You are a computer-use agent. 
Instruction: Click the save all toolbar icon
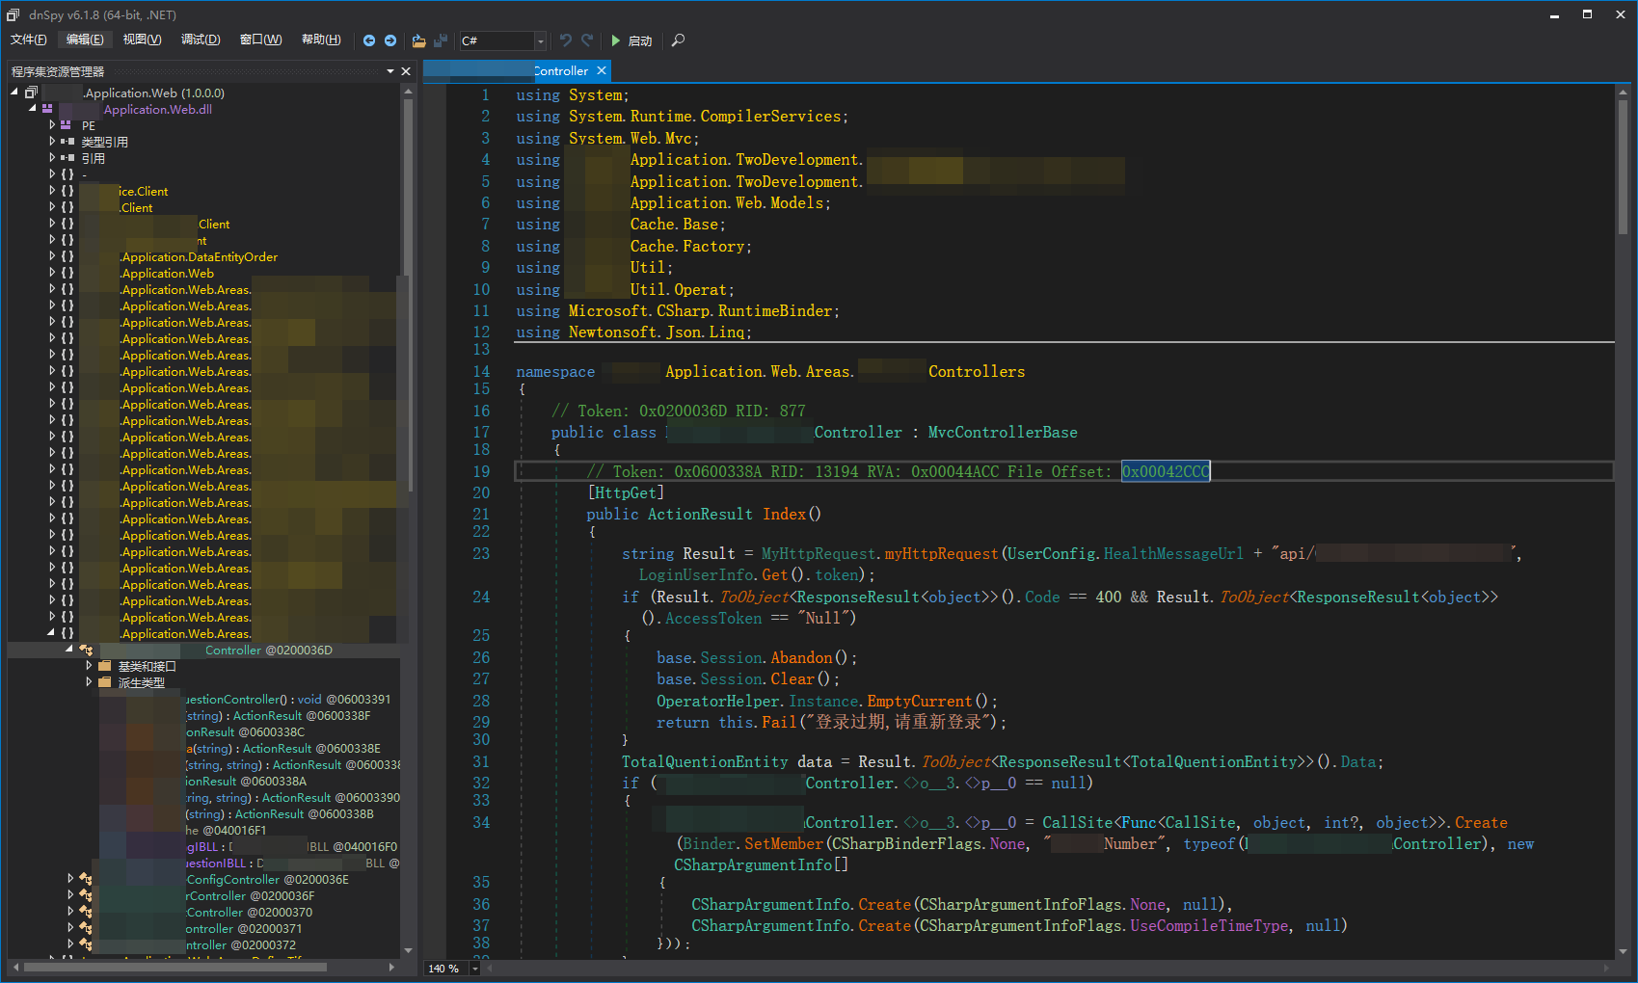coord(441,40)
